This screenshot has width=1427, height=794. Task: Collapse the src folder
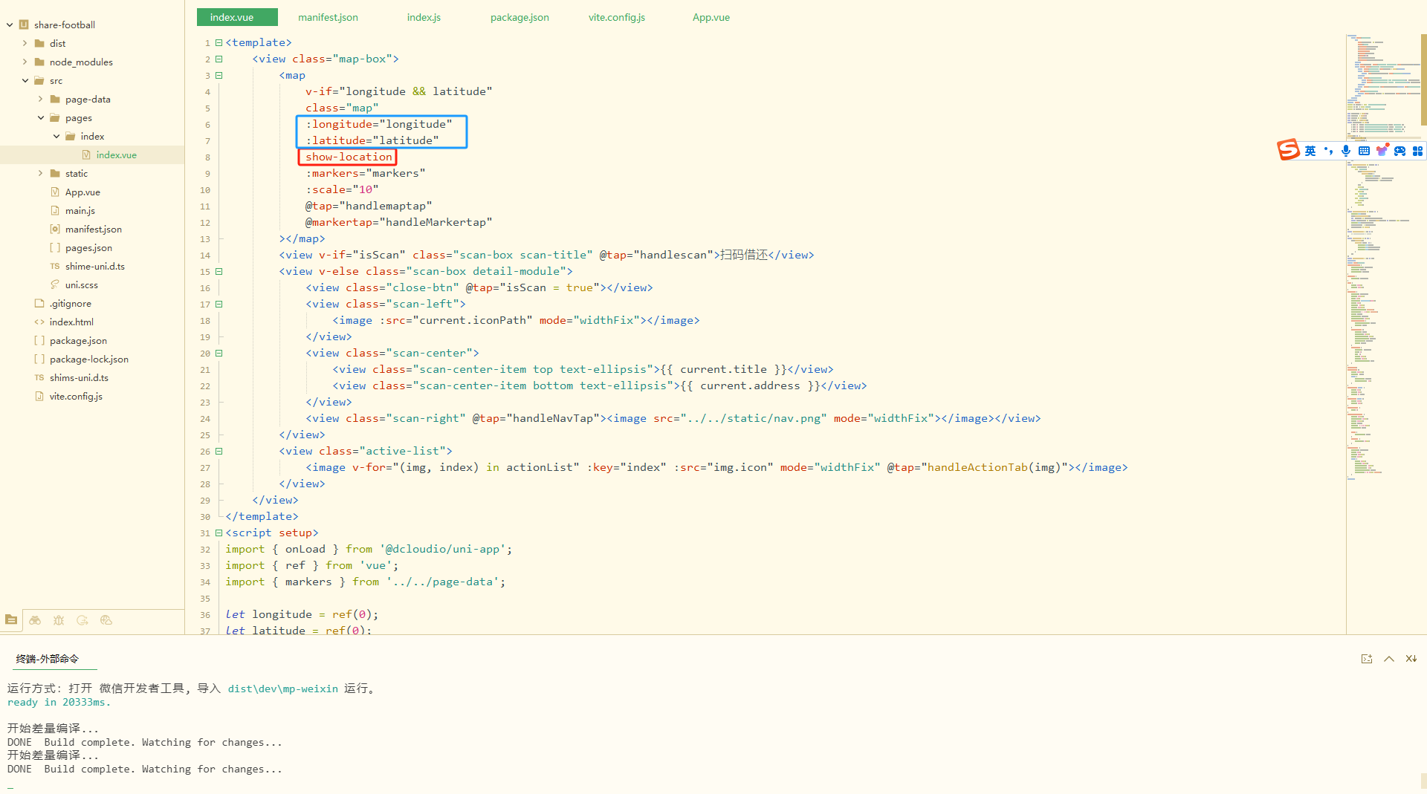[25, 80]
